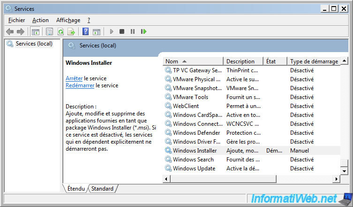Select the gear icon of VMware Tools
Image resolution: width=353 pixels, height=207 pixels.
168,97
